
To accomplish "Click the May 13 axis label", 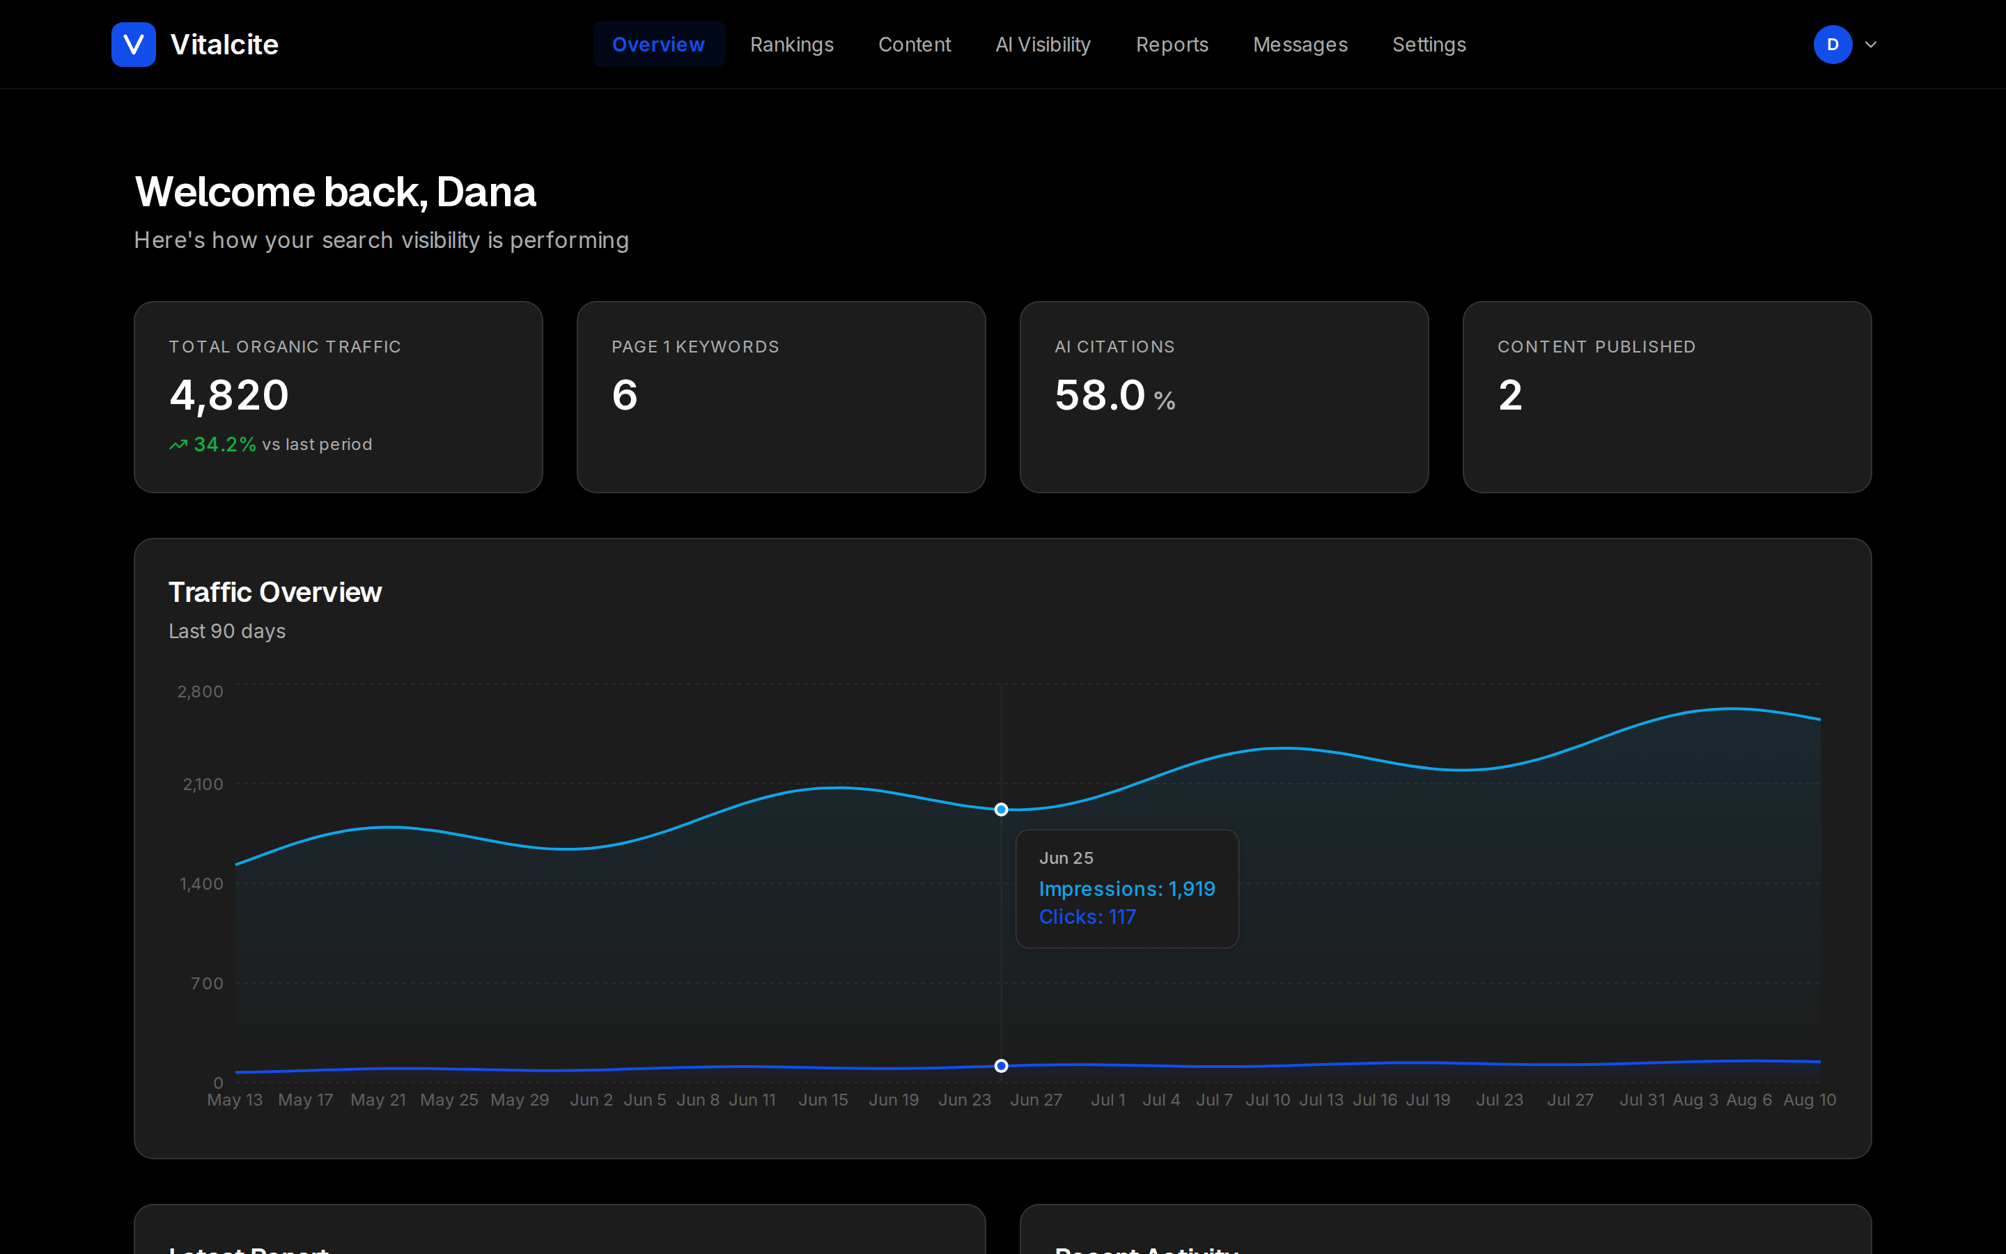I will tap(235, 1100).
